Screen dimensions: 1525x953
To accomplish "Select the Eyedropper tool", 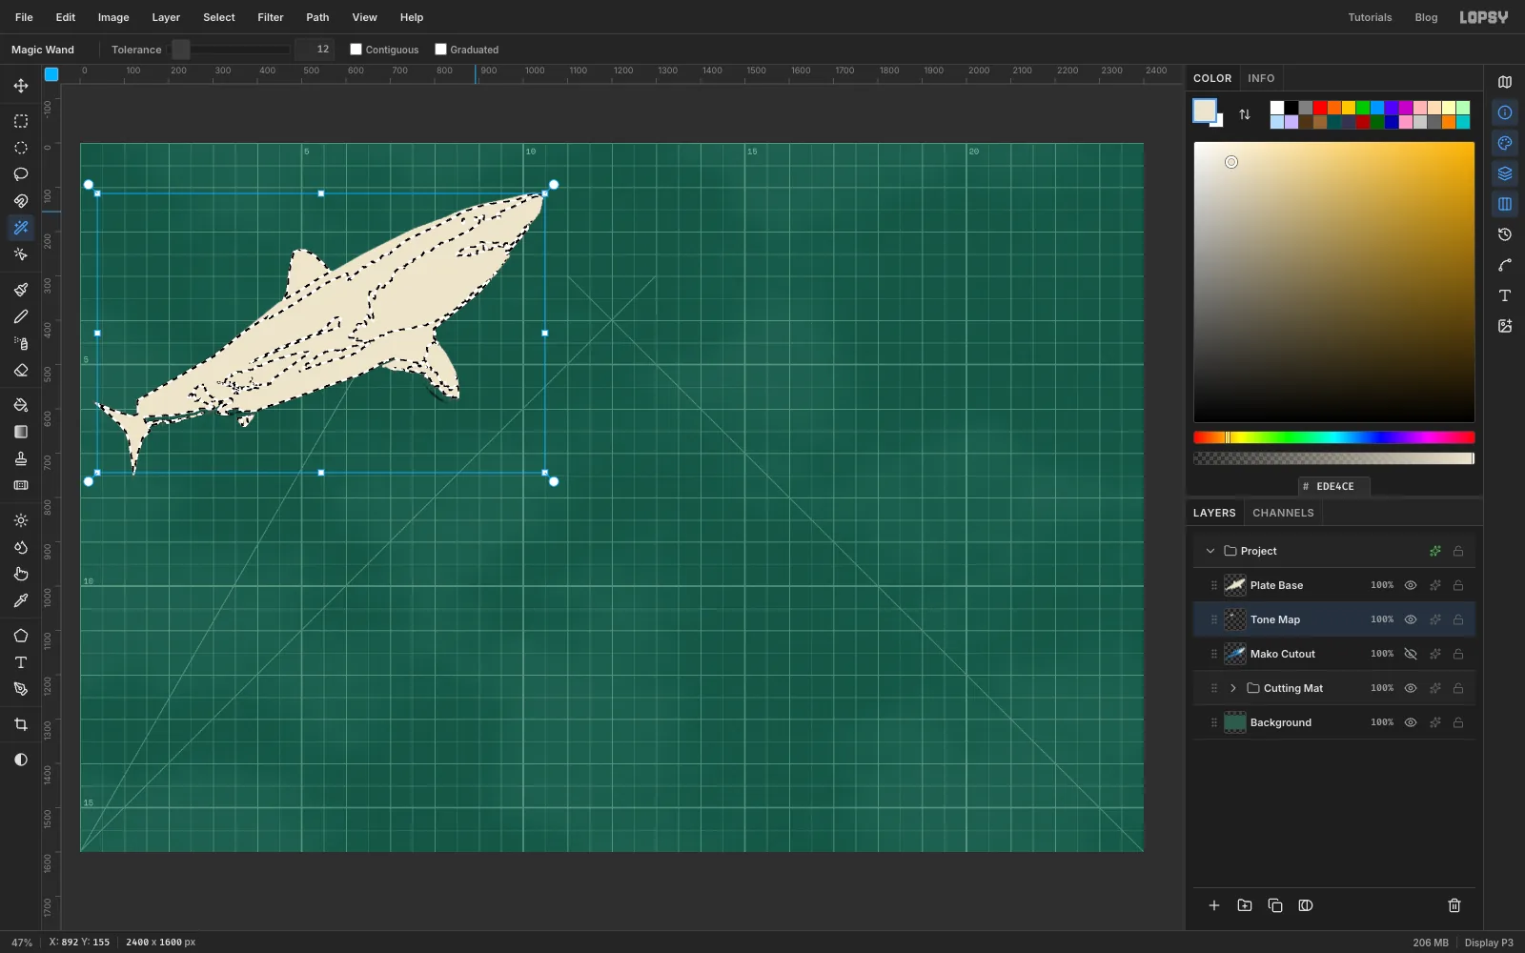I will [21, 600].
